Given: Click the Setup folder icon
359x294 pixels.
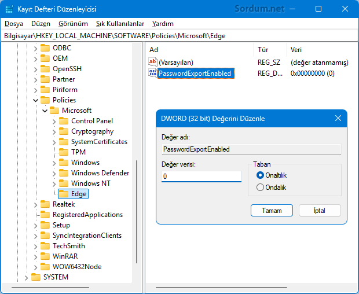Looking at the screenshot, I should pos(45,225).
